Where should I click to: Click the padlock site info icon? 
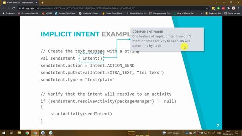20,8
